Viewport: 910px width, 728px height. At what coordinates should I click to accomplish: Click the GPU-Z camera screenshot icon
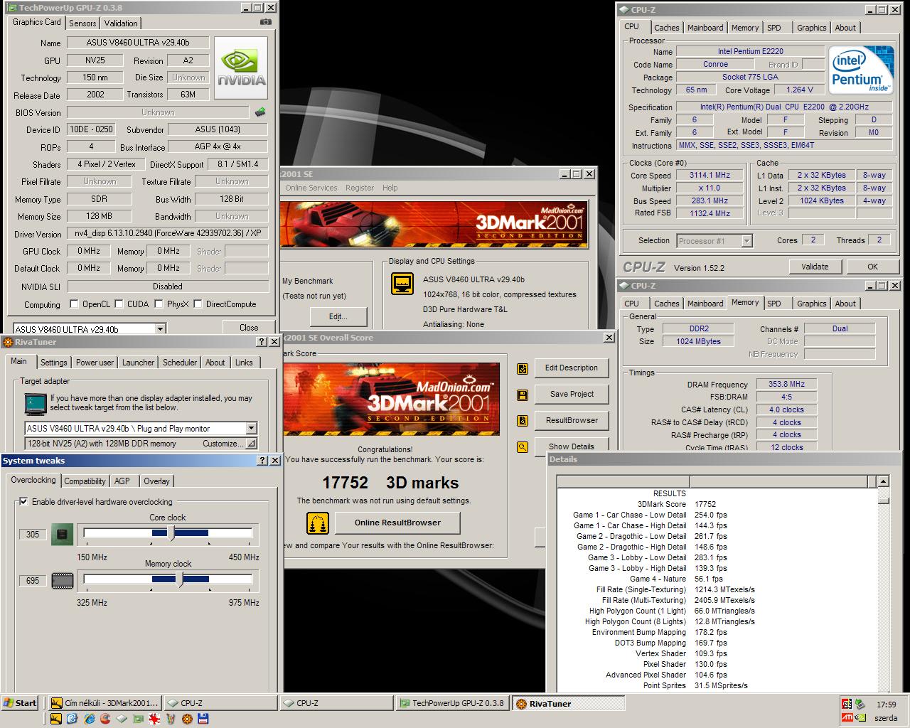point(266,22)
